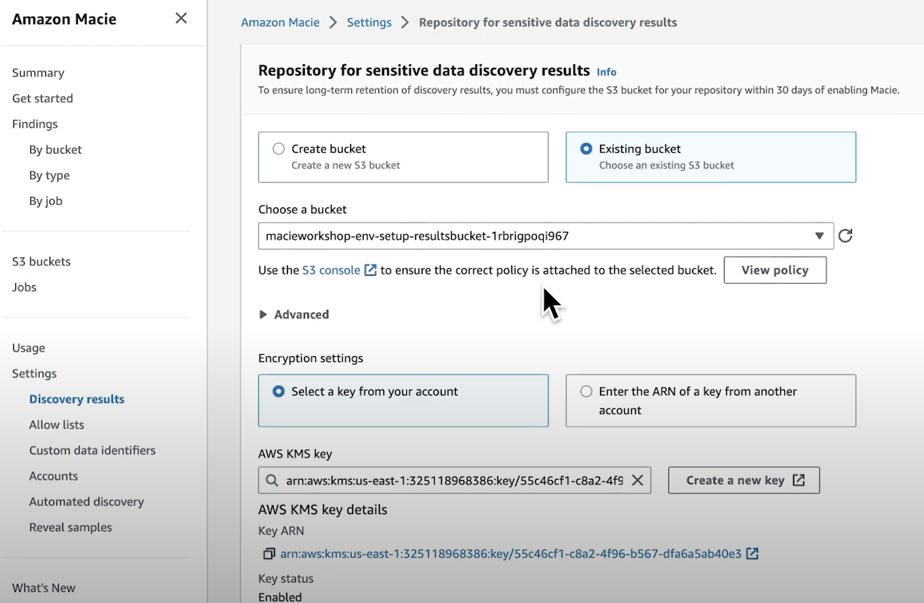Select the Existing bucket radio option
The width and height of the screenshot is (924, 603).
pyautogui.click(x=586, y=149)
